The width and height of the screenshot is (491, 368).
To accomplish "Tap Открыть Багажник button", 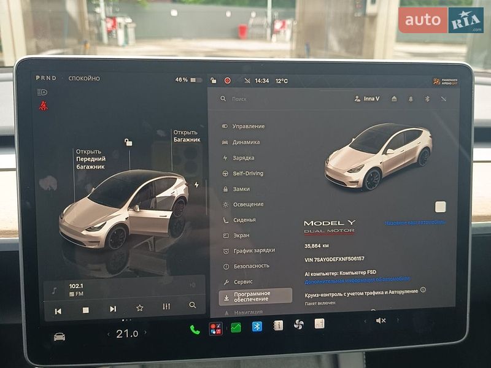I will 187,136.
